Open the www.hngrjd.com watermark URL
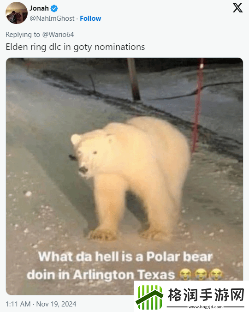The height and width of the screenshot is (312, 249). click(x=206, y=307)
